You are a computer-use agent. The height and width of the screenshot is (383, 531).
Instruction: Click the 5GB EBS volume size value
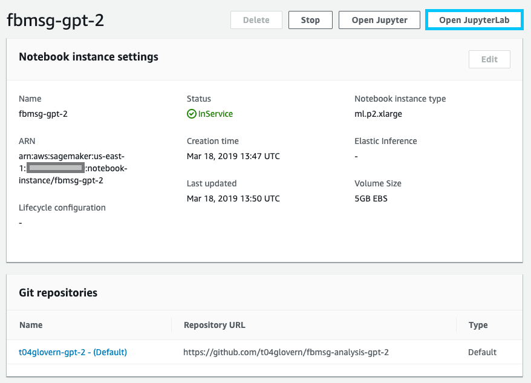371,198
